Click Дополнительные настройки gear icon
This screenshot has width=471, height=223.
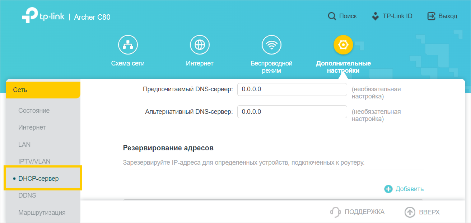point(343,45)
